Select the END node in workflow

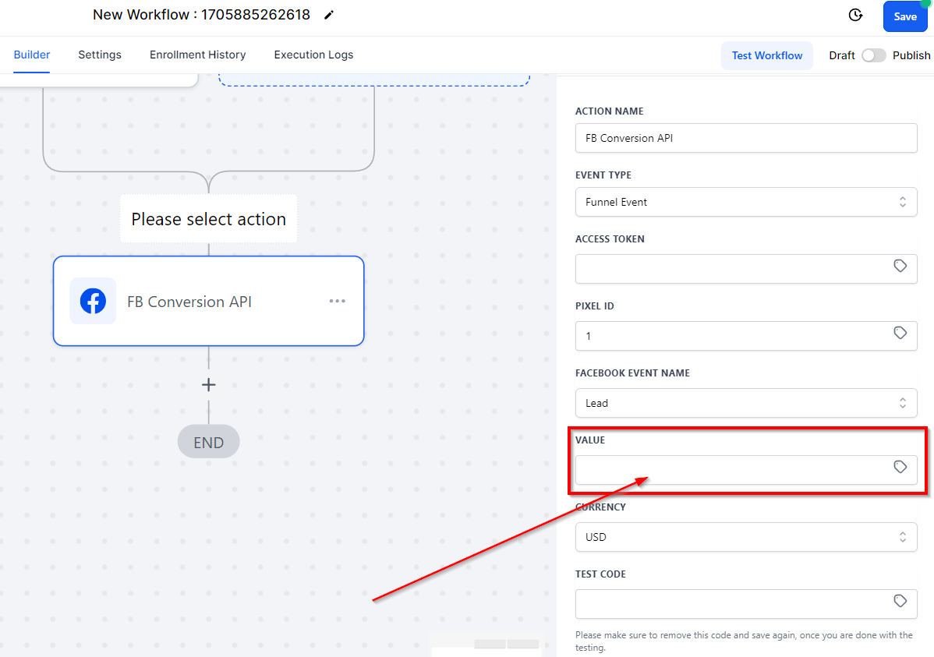[x=208, y=443]
